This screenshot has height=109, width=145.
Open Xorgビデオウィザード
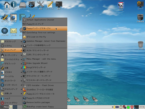(45, 68)
